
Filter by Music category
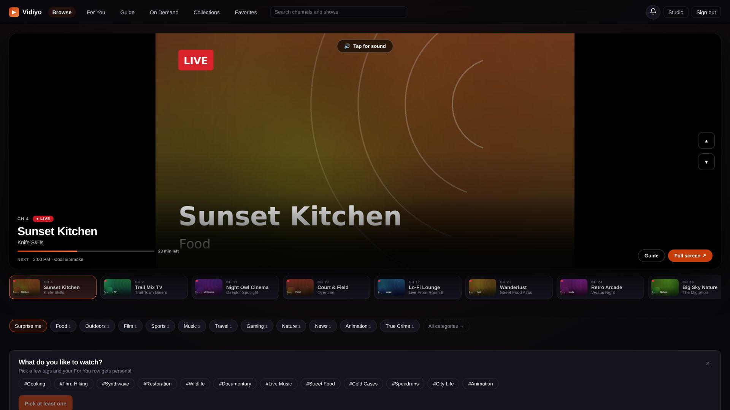(192, 326)
